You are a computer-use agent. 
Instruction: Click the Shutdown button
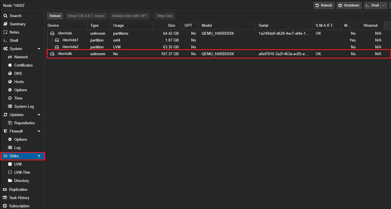click(349, 5)
